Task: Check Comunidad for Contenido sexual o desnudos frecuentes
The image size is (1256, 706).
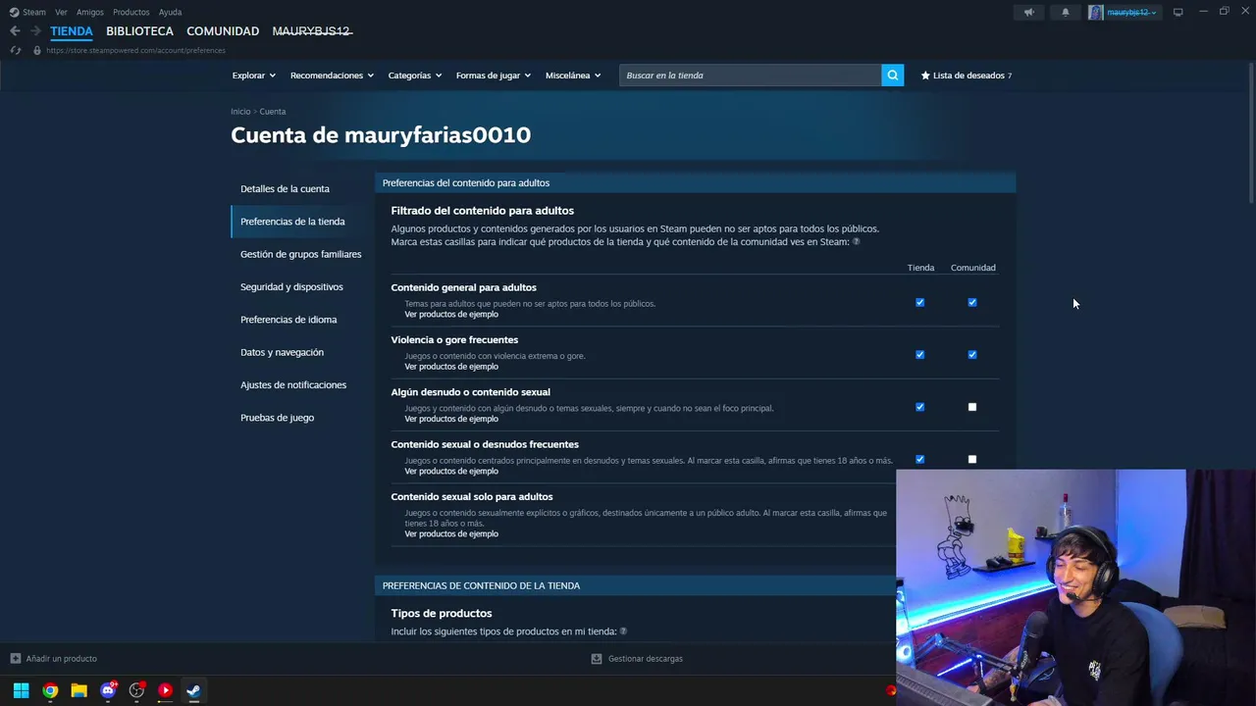Action: [x=972, y=459]
